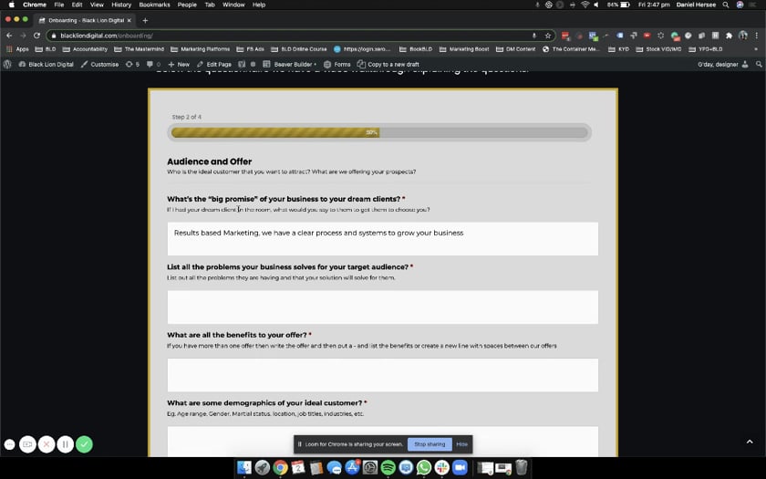Open Calendar from the dock
This screenshot has height=479, width=766.
(298, 467)
